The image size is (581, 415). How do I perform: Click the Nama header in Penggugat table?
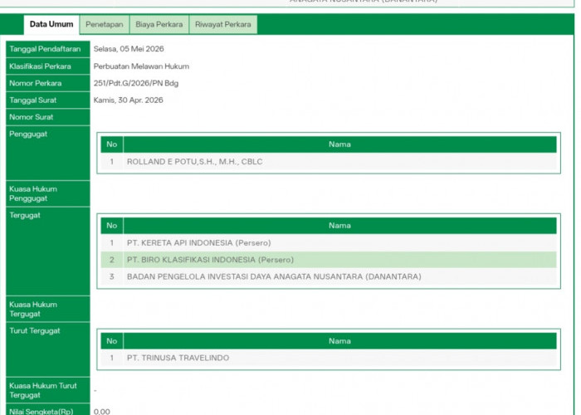339,144
